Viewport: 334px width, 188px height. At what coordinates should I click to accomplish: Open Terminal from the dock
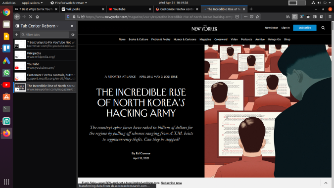(6, 109)
